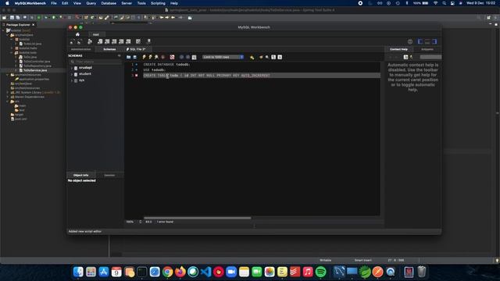
Task: Create a new stored procedure icon
Action: [x=121, y=41]
